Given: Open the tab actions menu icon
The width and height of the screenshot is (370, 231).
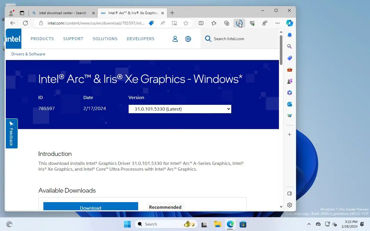Looking at the screenshot, I should (x=22, y=13).
